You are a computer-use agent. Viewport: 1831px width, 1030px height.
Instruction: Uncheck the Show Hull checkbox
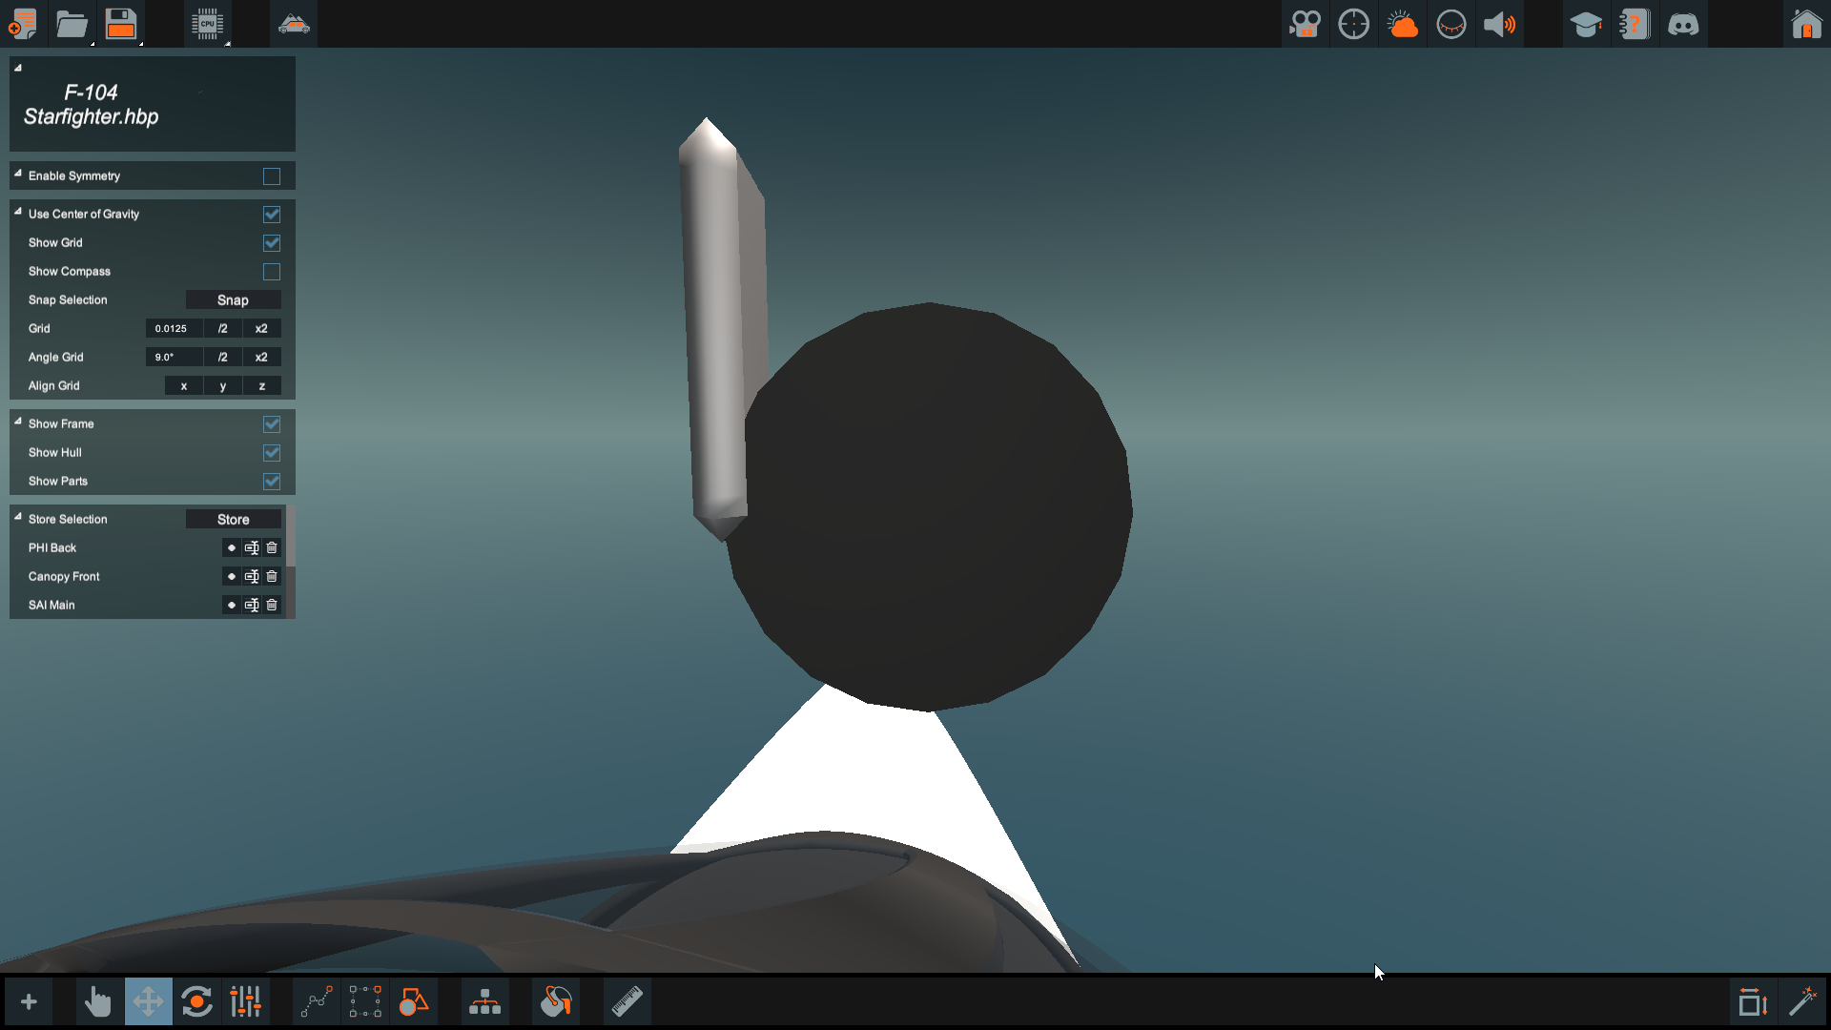point(272,453)
